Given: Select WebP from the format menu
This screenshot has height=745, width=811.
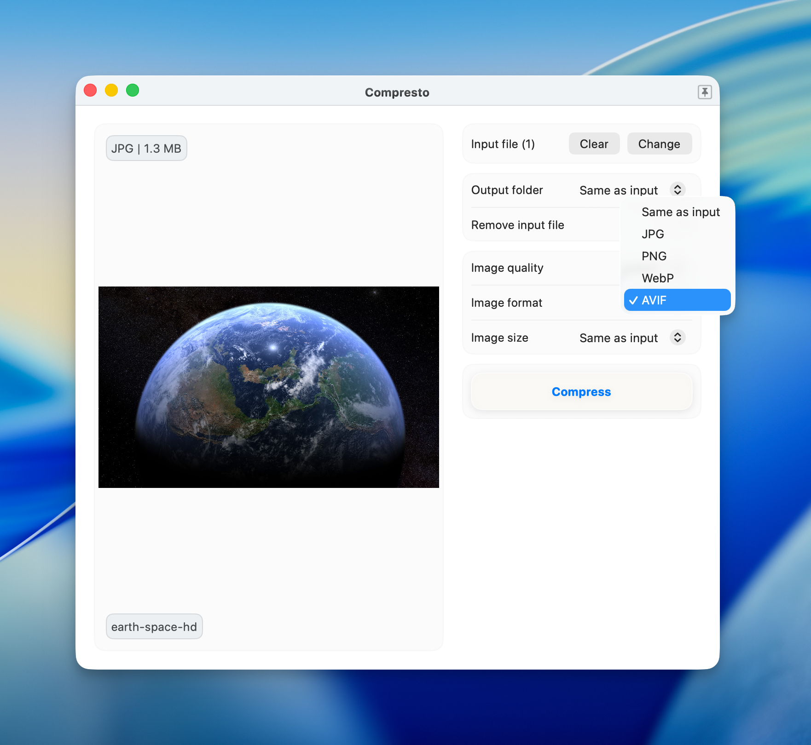Looking at the screenshot, I should [677, 278].
